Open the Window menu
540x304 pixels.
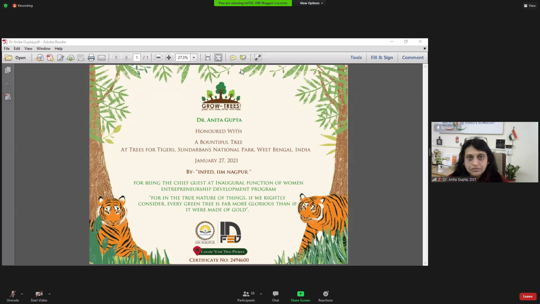[43, 49]
